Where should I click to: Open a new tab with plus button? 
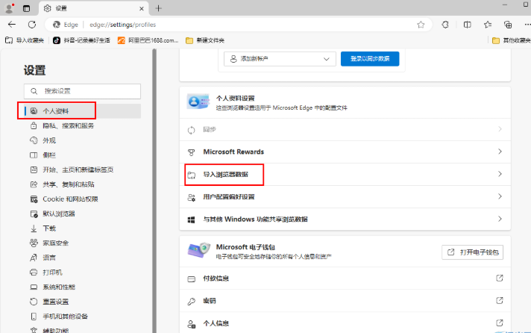tap(159, 8)
